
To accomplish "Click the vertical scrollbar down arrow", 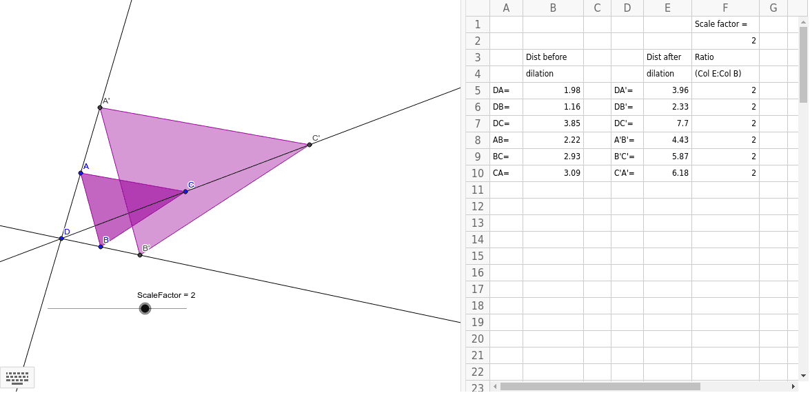I will tap(803, 376).
